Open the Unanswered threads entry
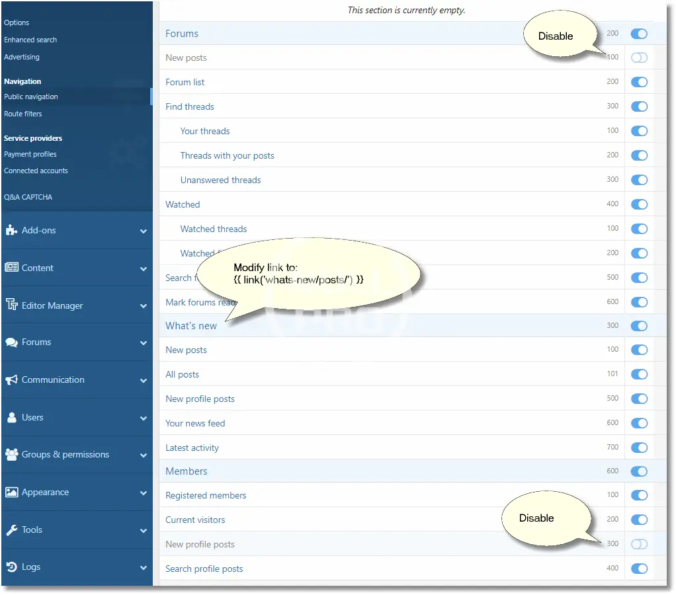The height and width of the screenshot is (595, 676). [220, 180]
